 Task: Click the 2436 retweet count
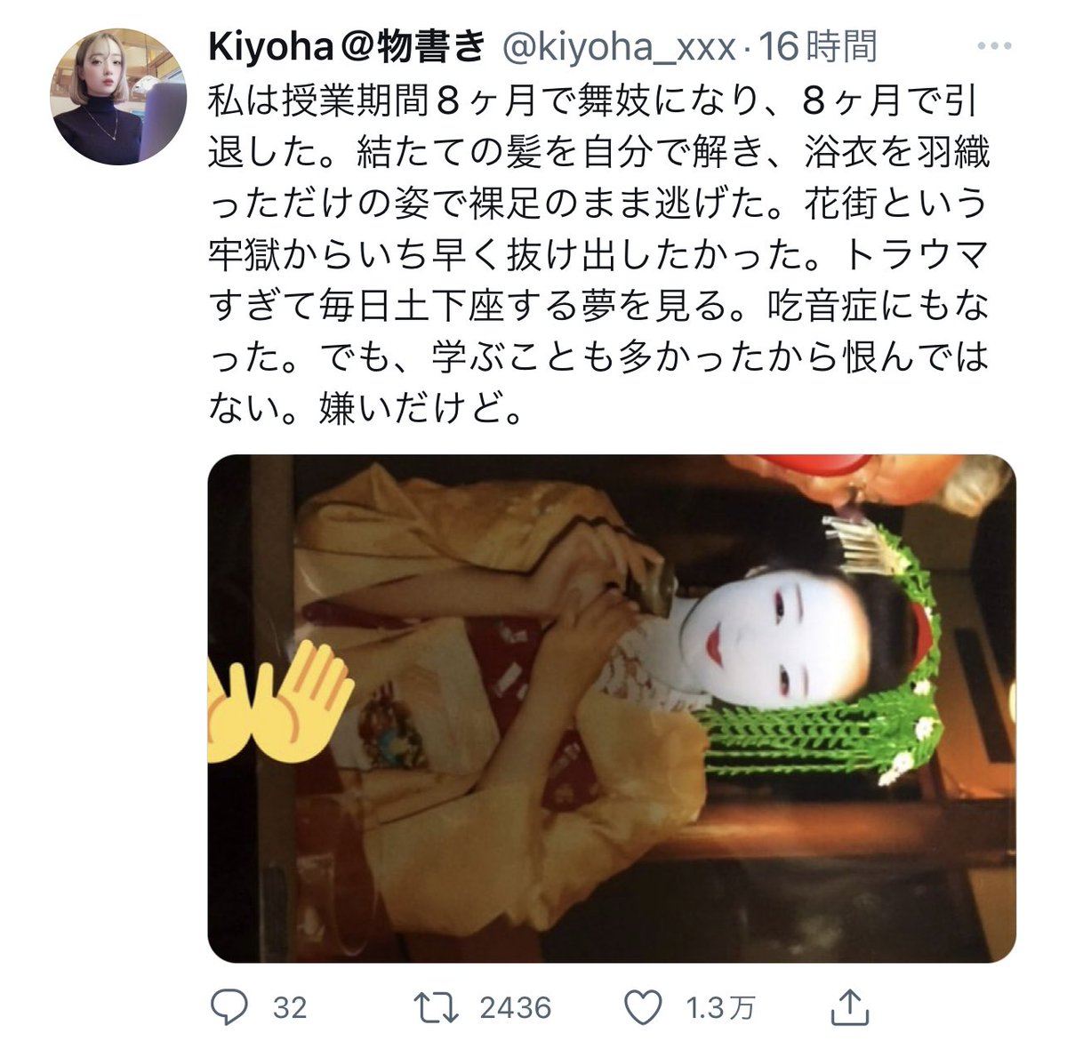516,1008
